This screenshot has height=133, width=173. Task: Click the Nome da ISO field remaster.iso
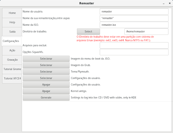tap(134, 25)
